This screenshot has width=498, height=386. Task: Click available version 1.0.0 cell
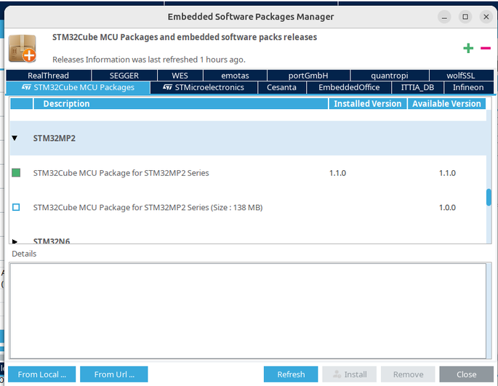(x=448, y=208)
